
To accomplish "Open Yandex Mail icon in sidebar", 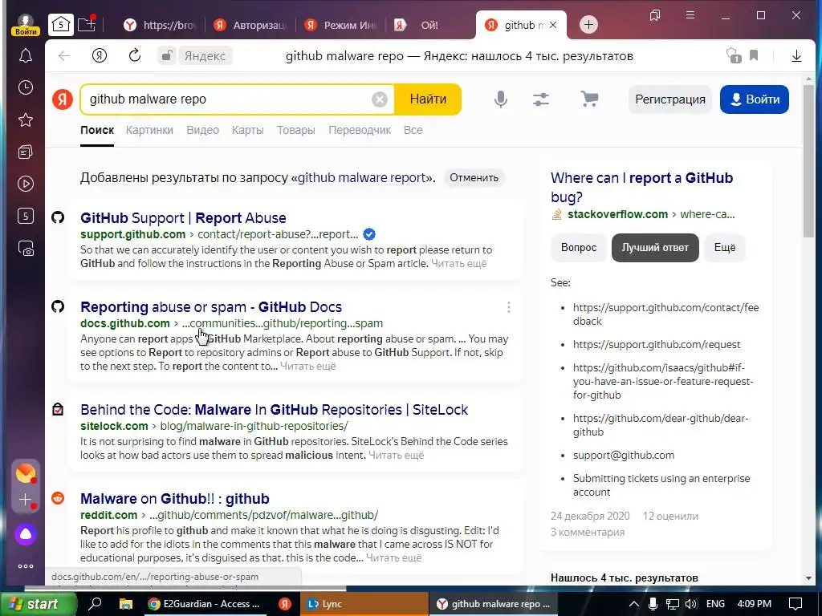I will (25, 473).
